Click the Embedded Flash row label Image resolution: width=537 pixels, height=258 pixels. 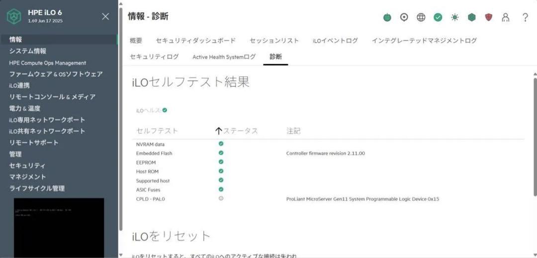click(x=154, y=153)
